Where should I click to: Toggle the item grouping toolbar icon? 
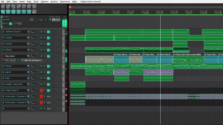[8, 11]
